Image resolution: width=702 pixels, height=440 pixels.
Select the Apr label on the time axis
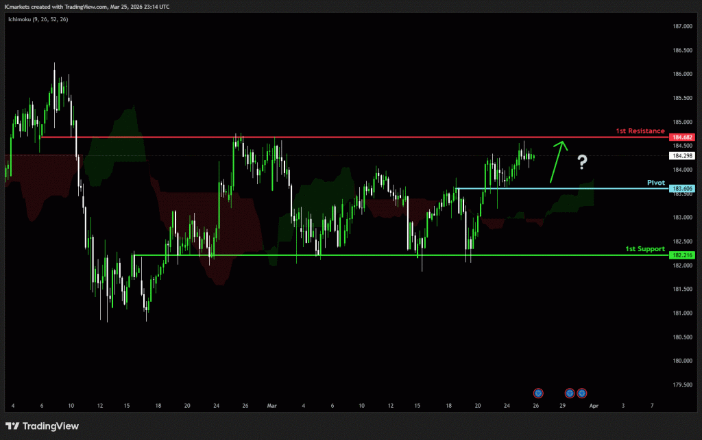tap(594, 405)
